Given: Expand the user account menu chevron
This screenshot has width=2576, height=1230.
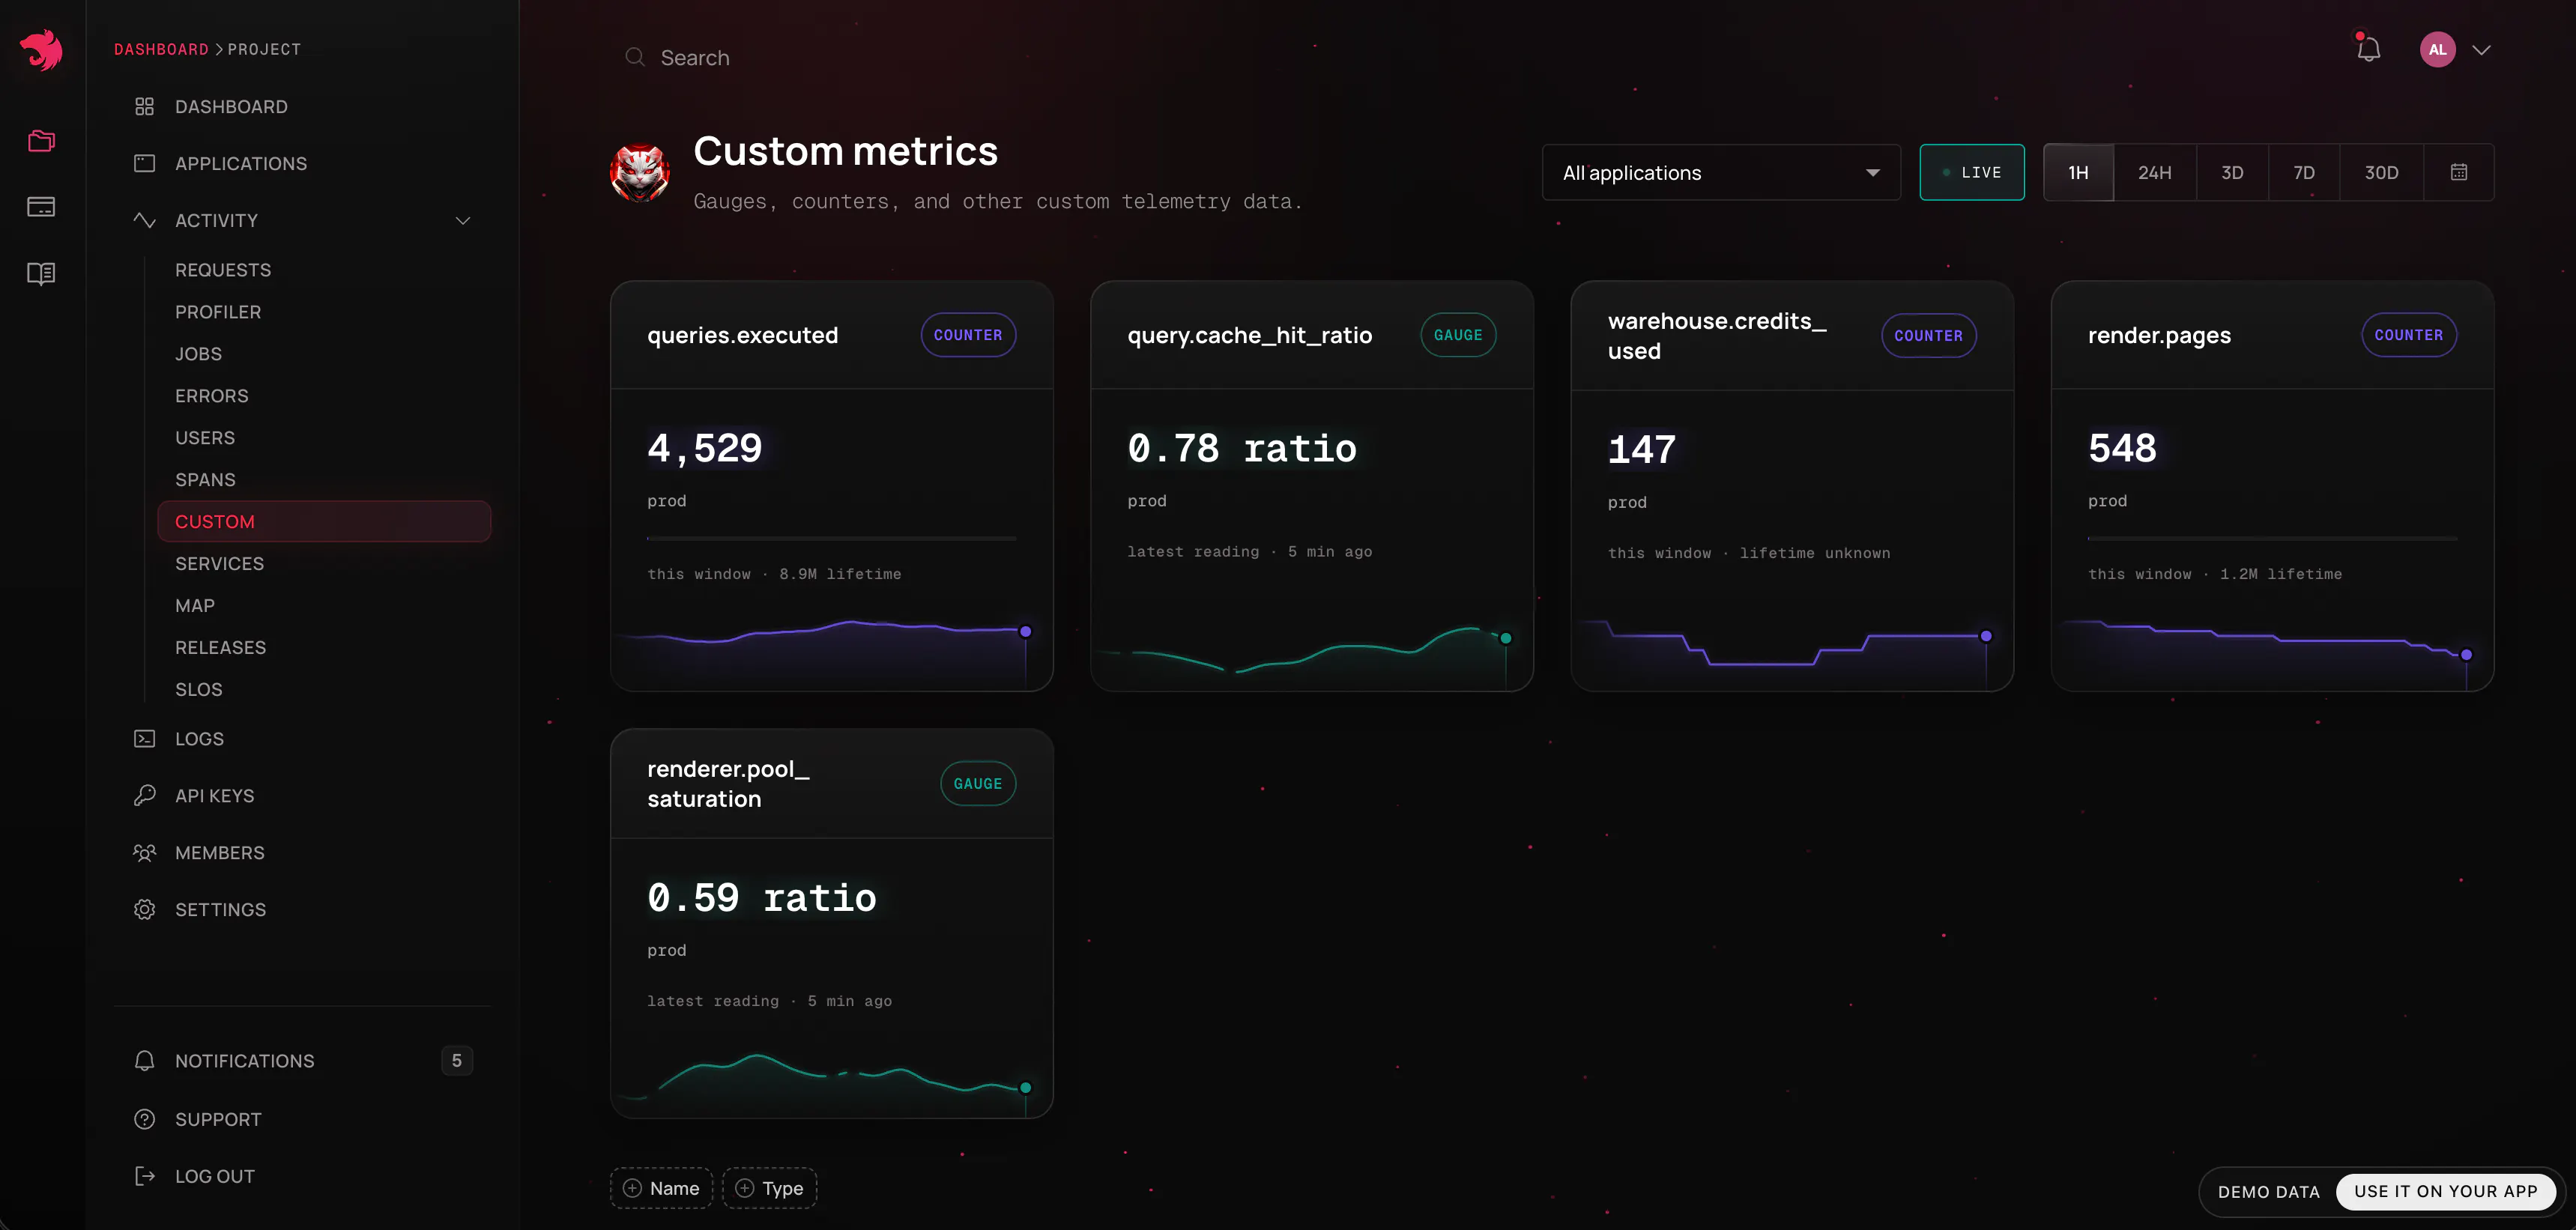Looking at the screenshot, I should click(2482, 50).
